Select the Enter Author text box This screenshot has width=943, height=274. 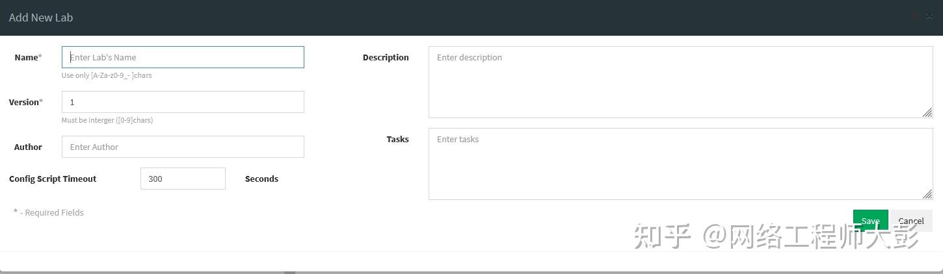183,147
